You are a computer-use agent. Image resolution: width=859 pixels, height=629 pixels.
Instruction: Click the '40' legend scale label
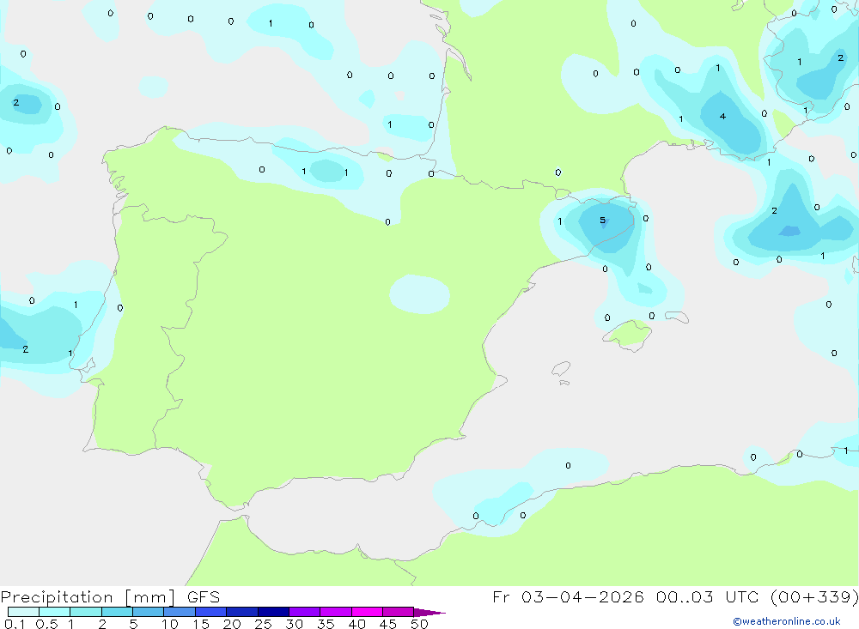357,624
